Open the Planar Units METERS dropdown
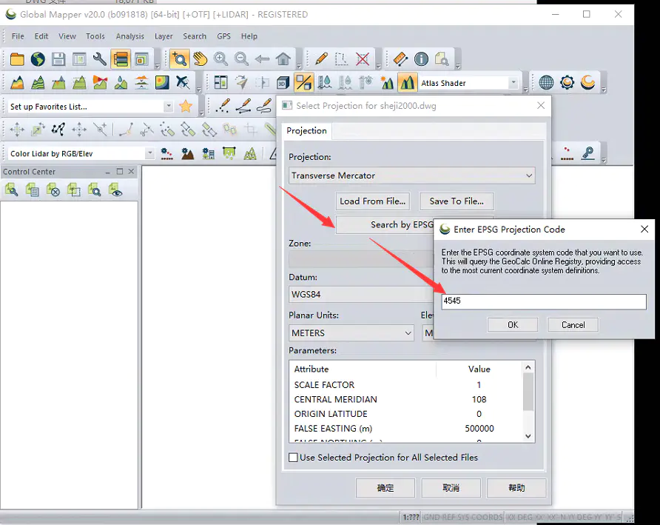The width and height of the screenshot is (660, 525). [408, 333]
